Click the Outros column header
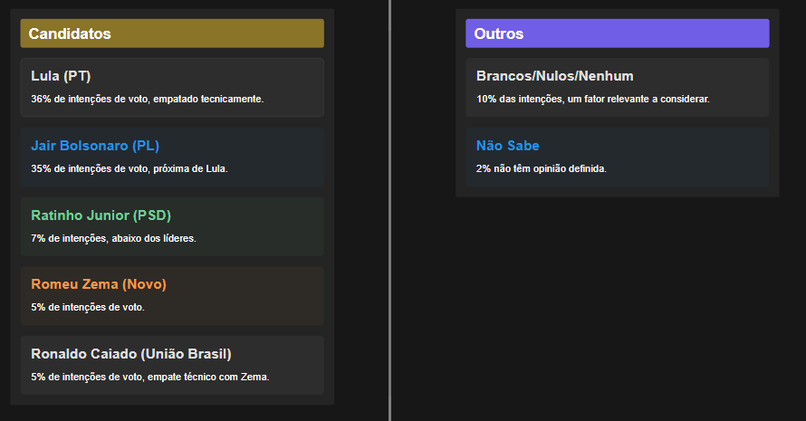Viewport: 806px width, 421px height. click(618, 33)
